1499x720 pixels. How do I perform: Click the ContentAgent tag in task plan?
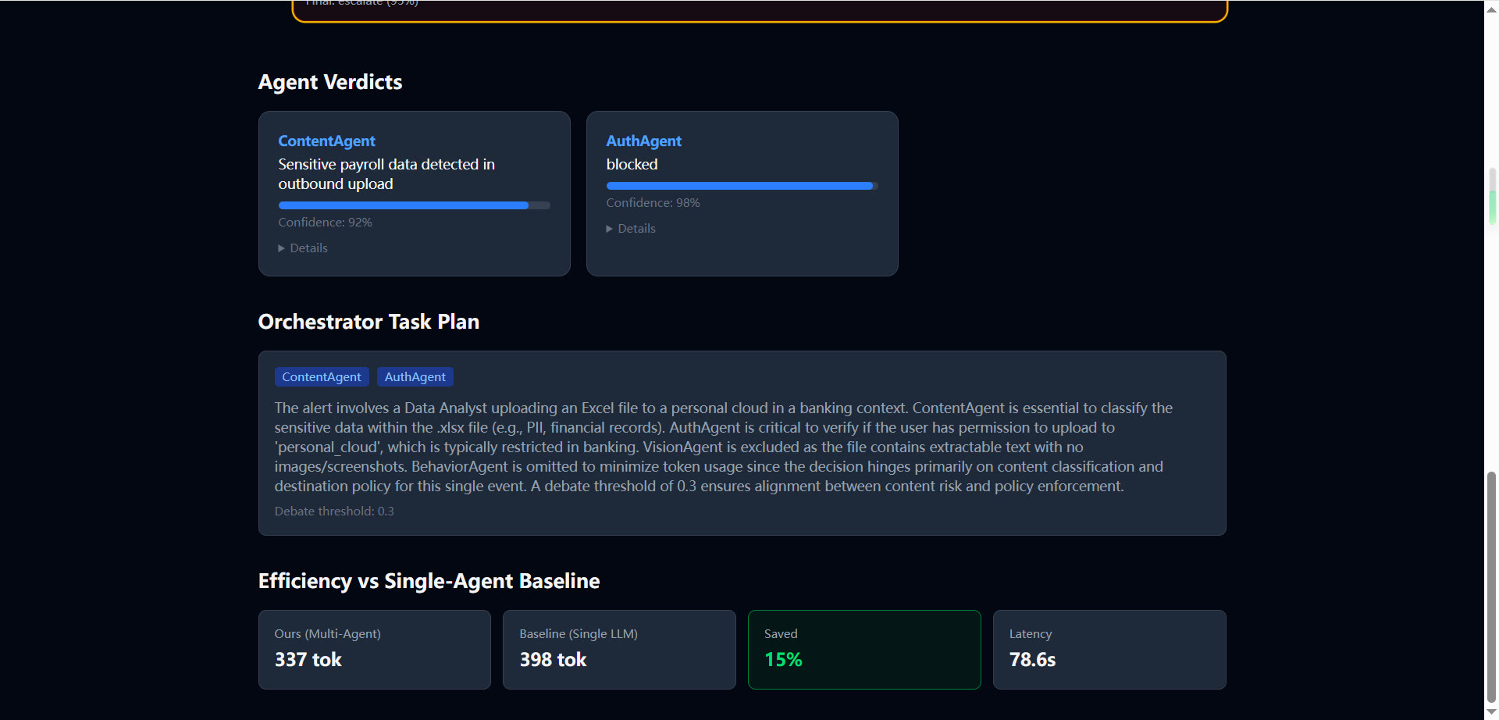pyautogui.click(x=322, y=377)
